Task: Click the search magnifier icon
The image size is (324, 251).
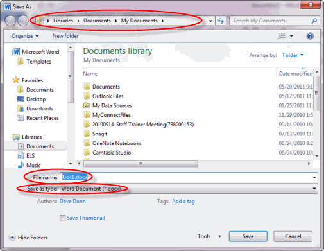Action: [314, 21]
